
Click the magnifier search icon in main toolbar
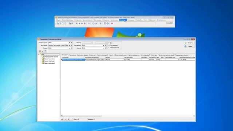click(x=77, y=23)
